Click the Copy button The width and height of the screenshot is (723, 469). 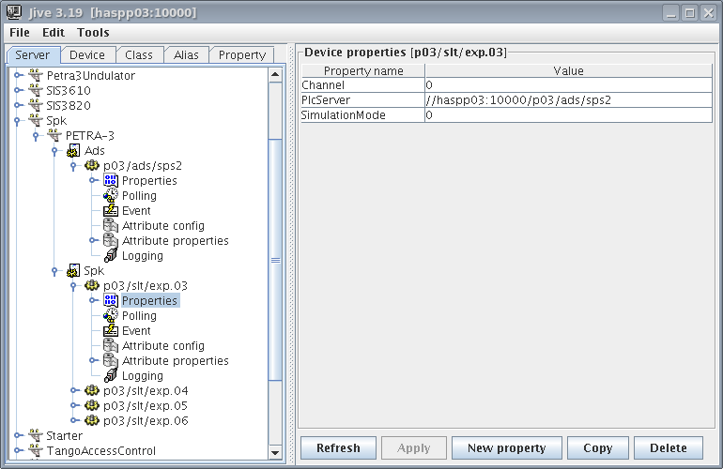pyautogui.click(x=598, y=447)
